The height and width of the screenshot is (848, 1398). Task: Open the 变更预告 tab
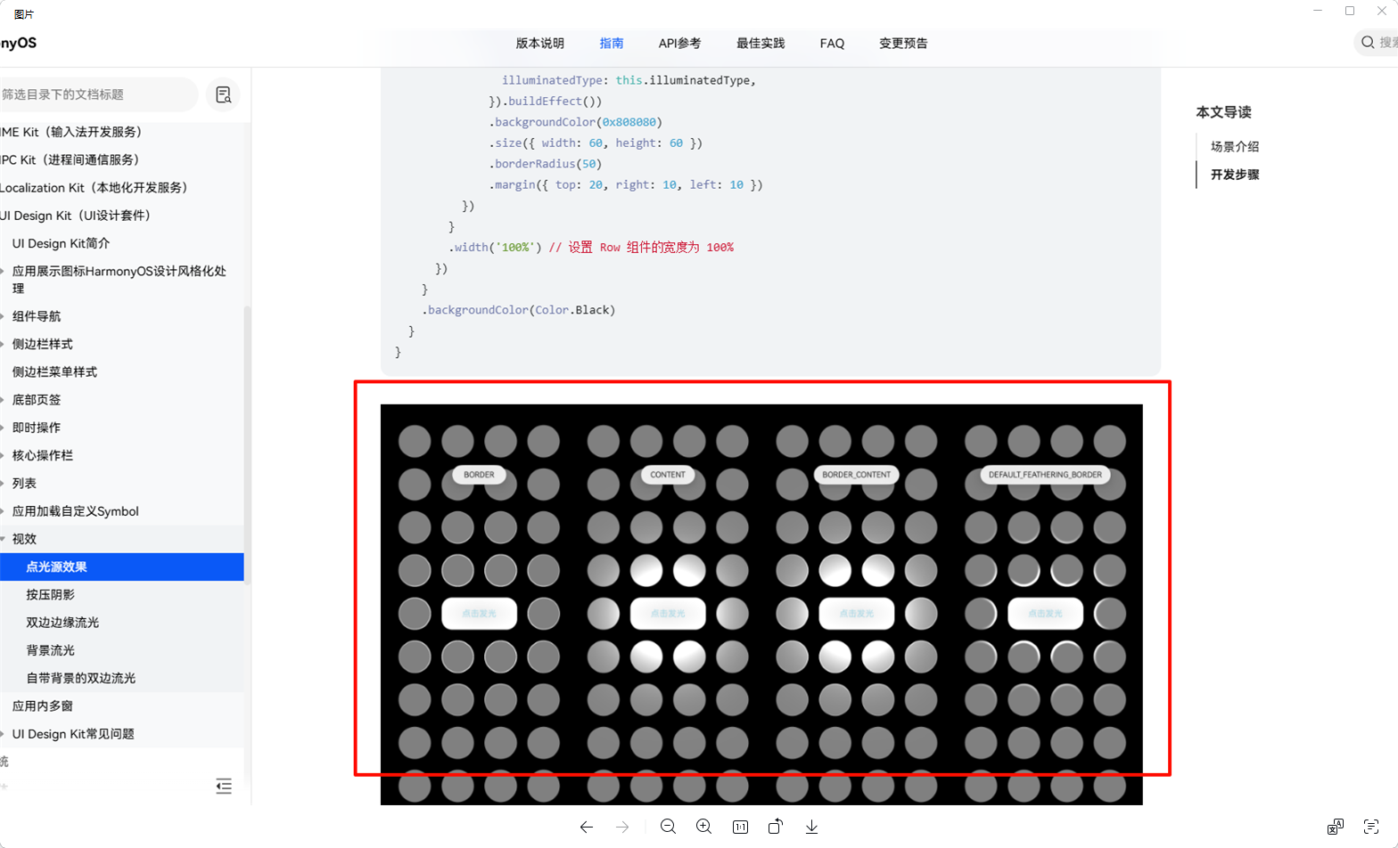(x=903, y=43)
